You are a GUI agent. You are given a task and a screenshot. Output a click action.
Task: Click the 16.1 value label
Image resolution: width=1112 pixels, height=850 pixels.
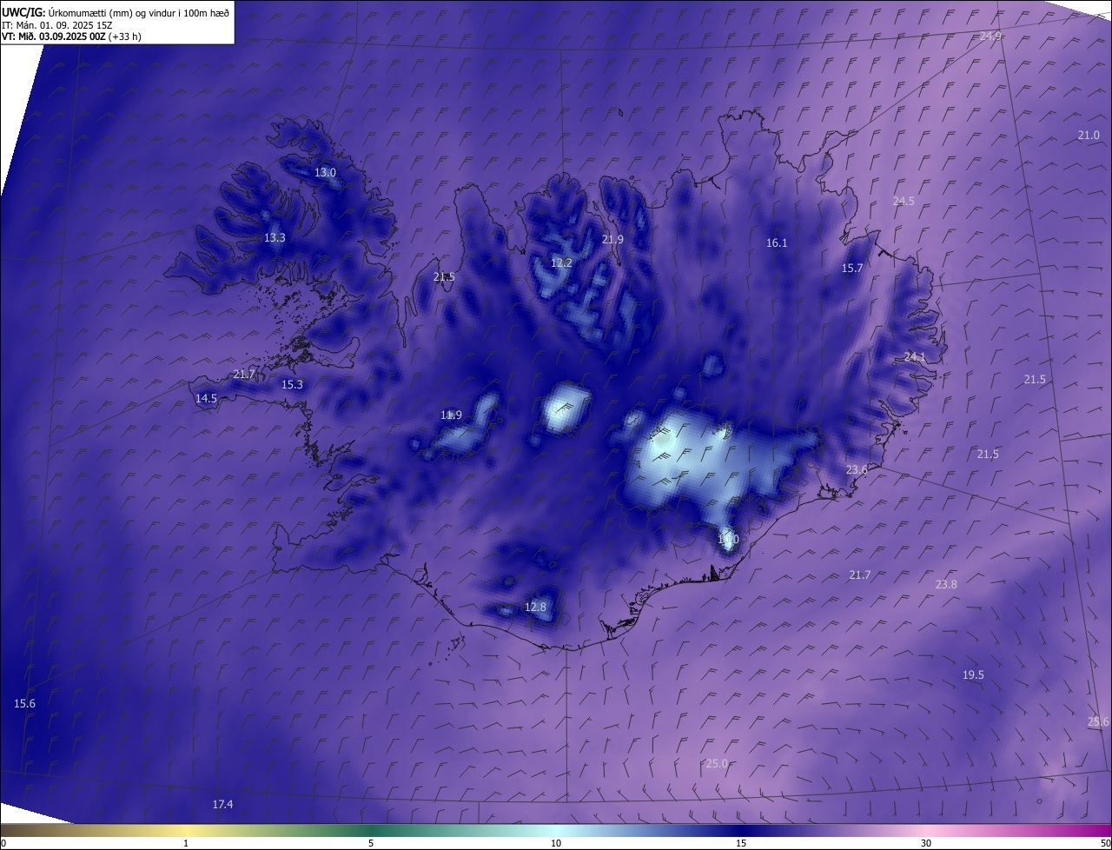777,242
